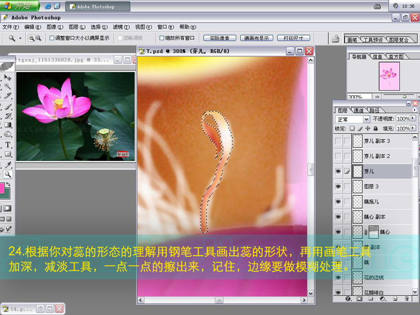
Task: Click the foreground pink color swatch
Action: pos(2,188)
